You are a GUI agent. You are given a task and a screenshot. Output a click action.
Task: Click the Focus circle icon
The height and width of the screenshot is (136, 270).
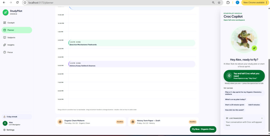[x=5, y=52]
